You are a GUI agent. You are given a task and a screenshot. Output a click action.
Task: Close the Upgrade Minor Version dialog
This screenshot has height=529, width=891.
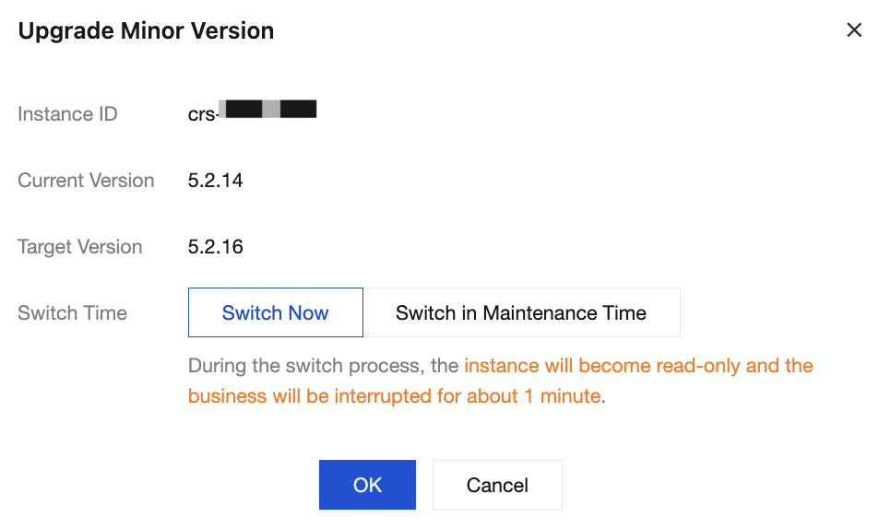[x=854, y=30]
